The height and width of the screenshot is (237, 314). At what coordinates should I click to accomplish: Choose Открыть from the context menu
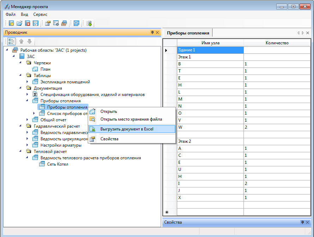[x=132, y=111]
